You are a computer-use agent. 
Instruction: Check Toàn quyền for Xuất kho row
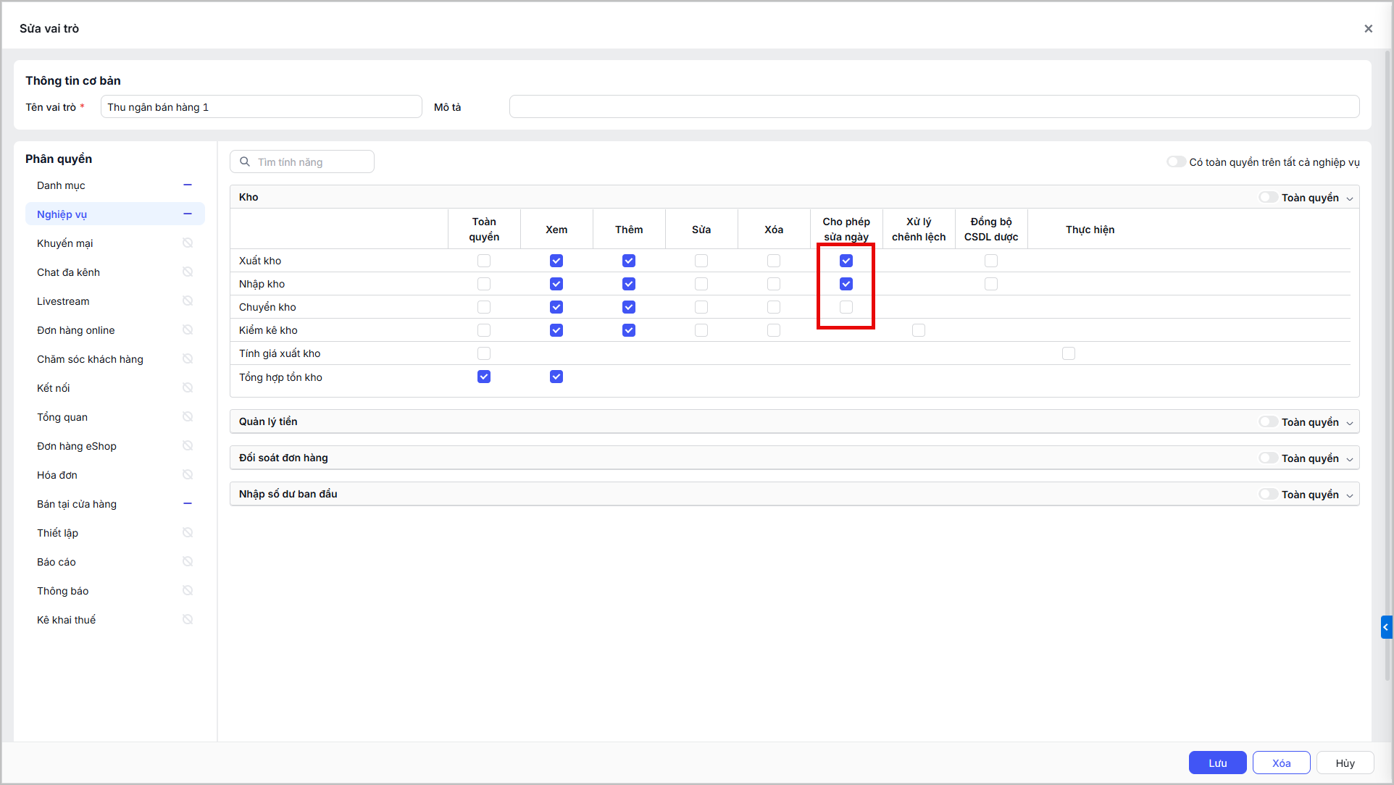[x=484, y=261]
